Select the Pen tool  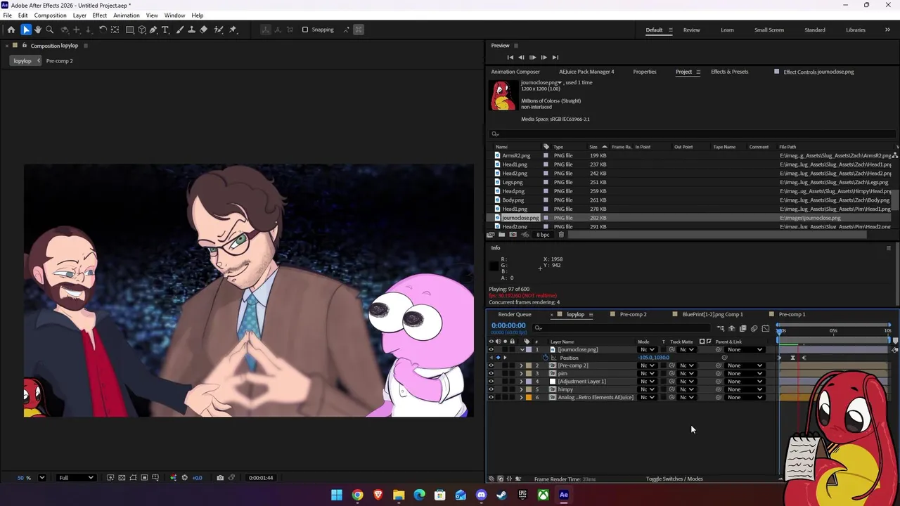[x=153, y=30]
